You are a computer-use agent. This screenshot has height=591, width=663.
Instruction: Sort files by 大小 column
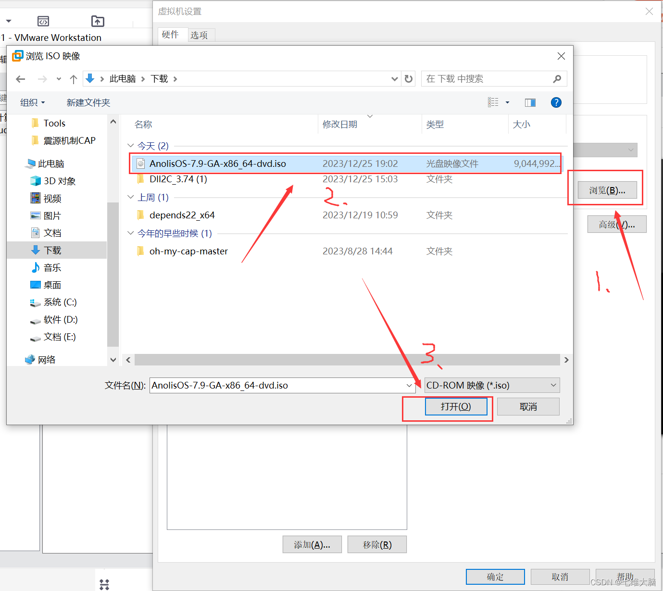(x=522, y=125)
